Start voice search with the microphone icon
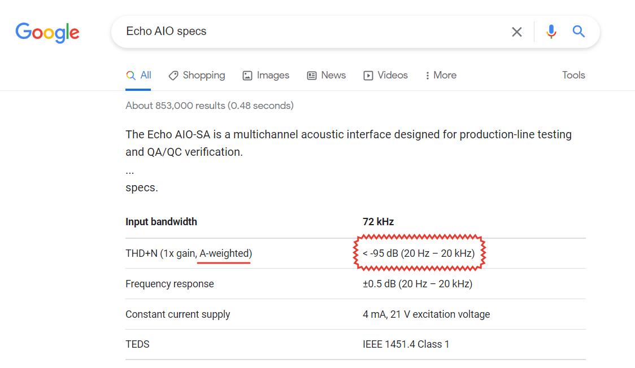The height and width of the screenshot is (368, 635). click(x=551, y=32)
